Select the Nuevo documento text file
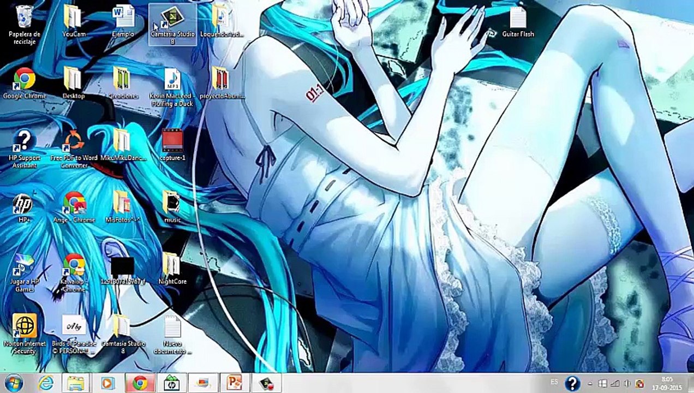The width and height of the screenshot is (694, 393). (x=172, y=334)
